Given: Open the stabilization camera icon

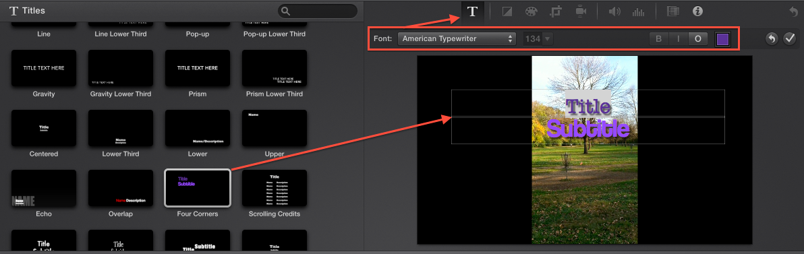Looking at the screenshot, I should click(x=581, y=11).
